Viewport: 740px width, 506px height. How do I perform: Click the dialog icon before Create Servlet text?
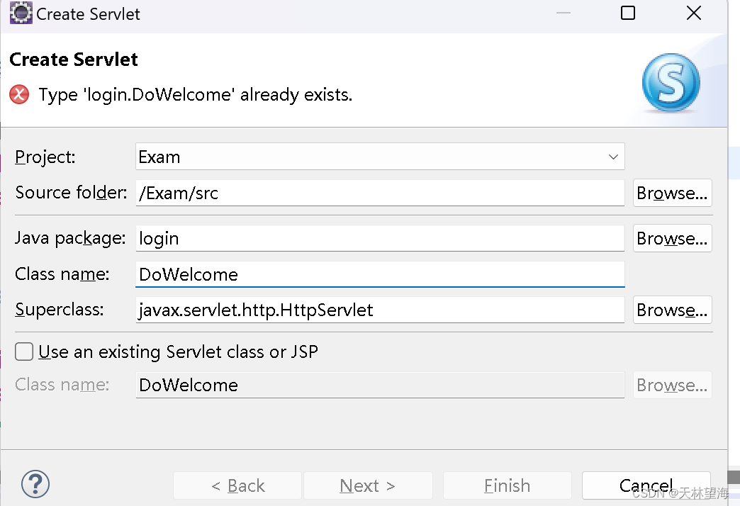[20, 13]
